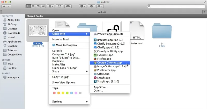Choose Open from context menu

pyautogui.click(x=69, y=30)
